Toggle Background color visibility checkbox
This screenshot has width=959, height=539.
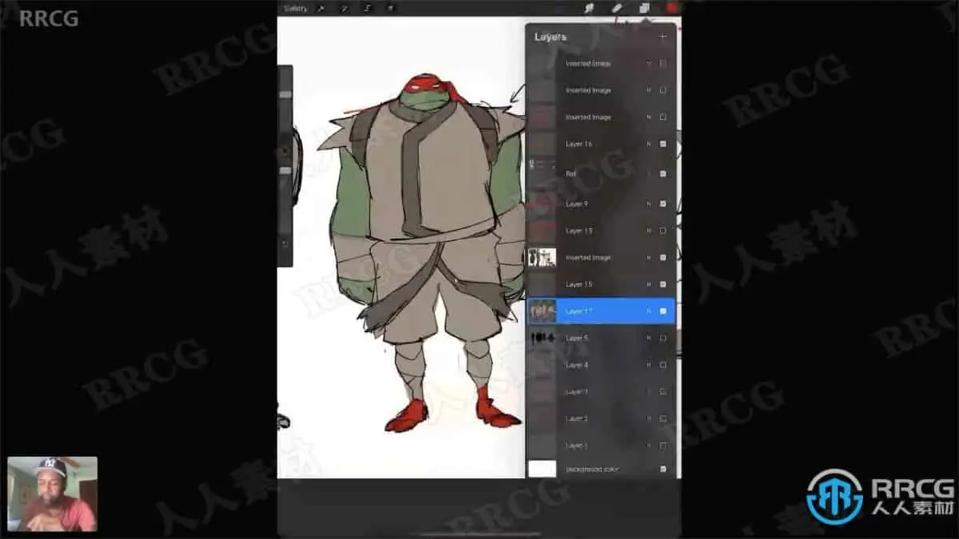tap(663, 469)
